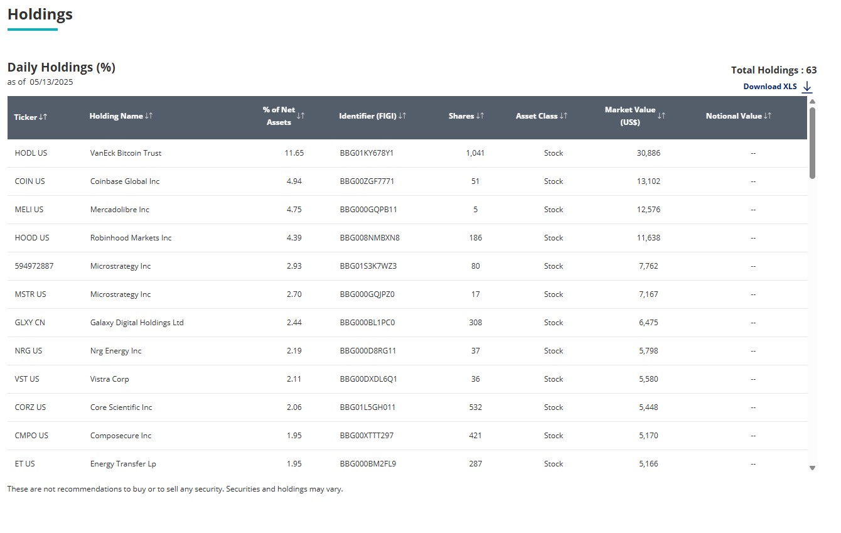The height and width of the screenshot is (533, 841).
Task: Select the GLXY CN ticker cell
Action: [30, 323]
